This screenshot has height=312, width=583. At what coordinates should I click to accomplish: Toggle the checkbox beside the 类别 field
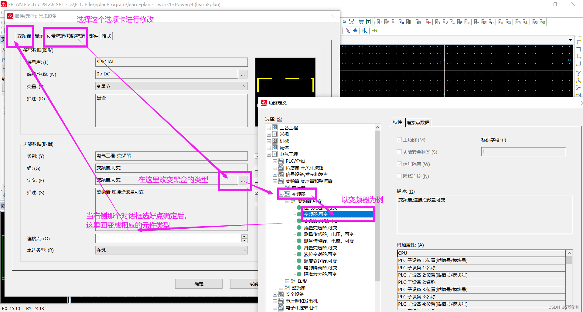[257, 156]
